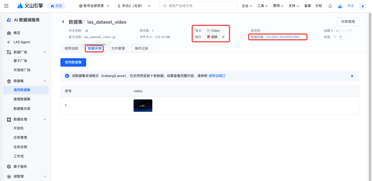Switch to the 文件管理 tab
This screenshot has height=181, width=372.
point(118,48)
